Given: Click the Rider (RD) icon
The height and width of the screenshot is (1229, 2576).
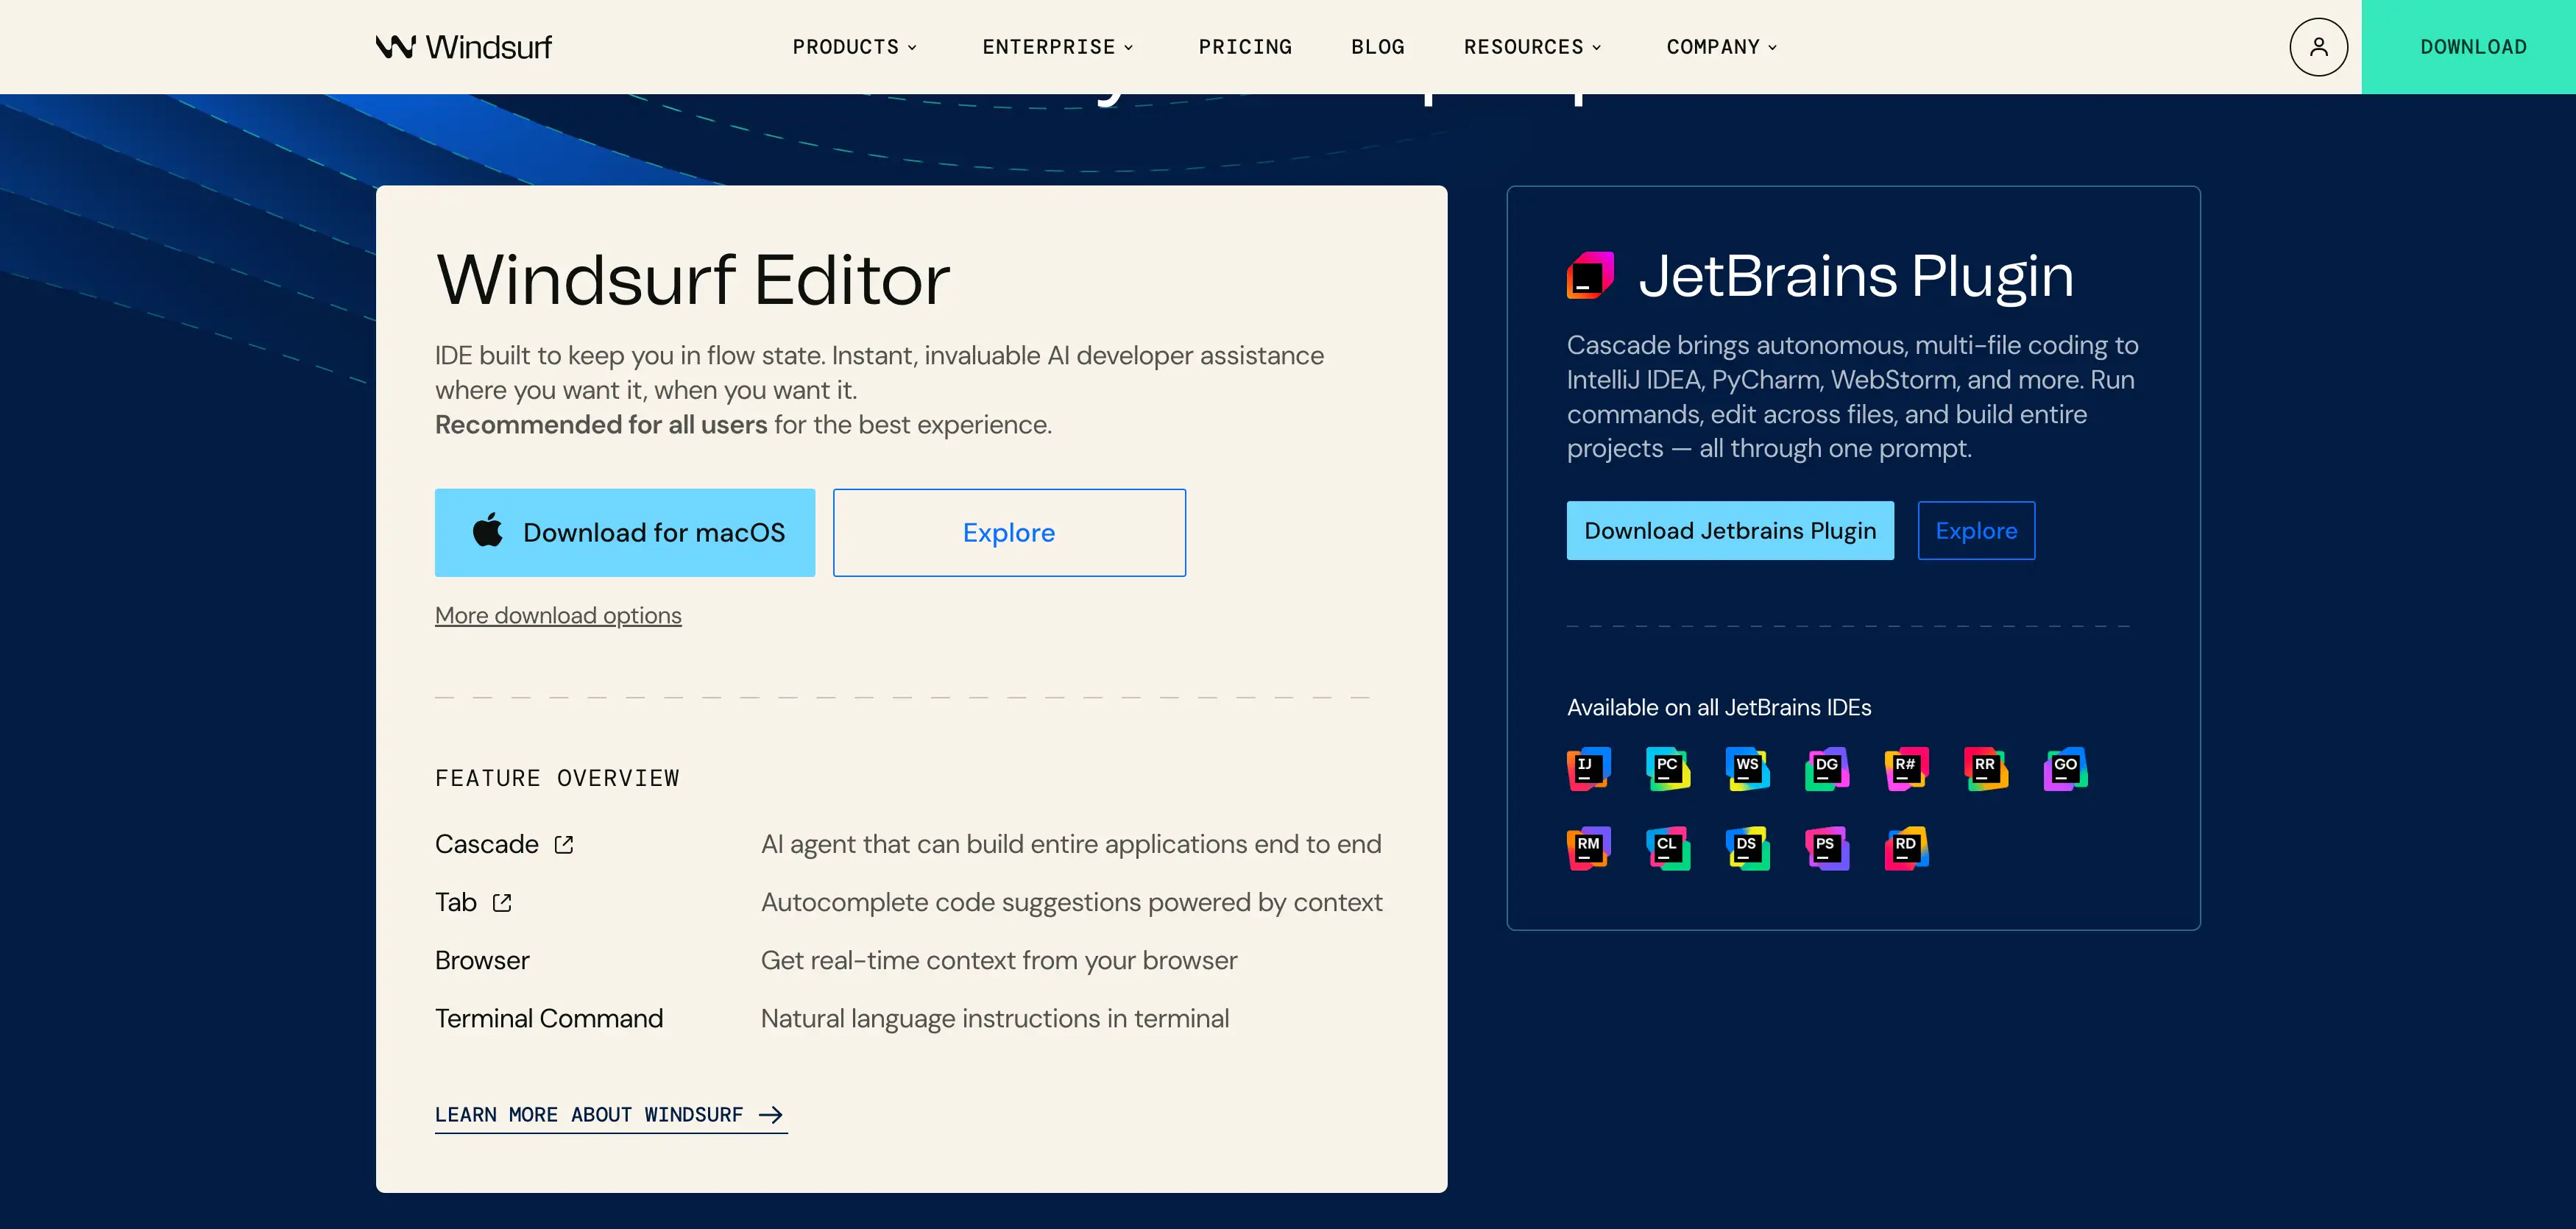Looking at the screenshot, I should tap(1906, 848).
